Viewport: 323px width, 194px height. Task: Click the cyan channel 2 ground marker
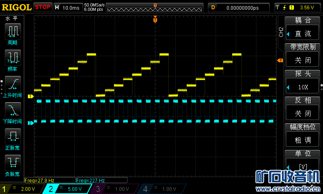point(30,123)
